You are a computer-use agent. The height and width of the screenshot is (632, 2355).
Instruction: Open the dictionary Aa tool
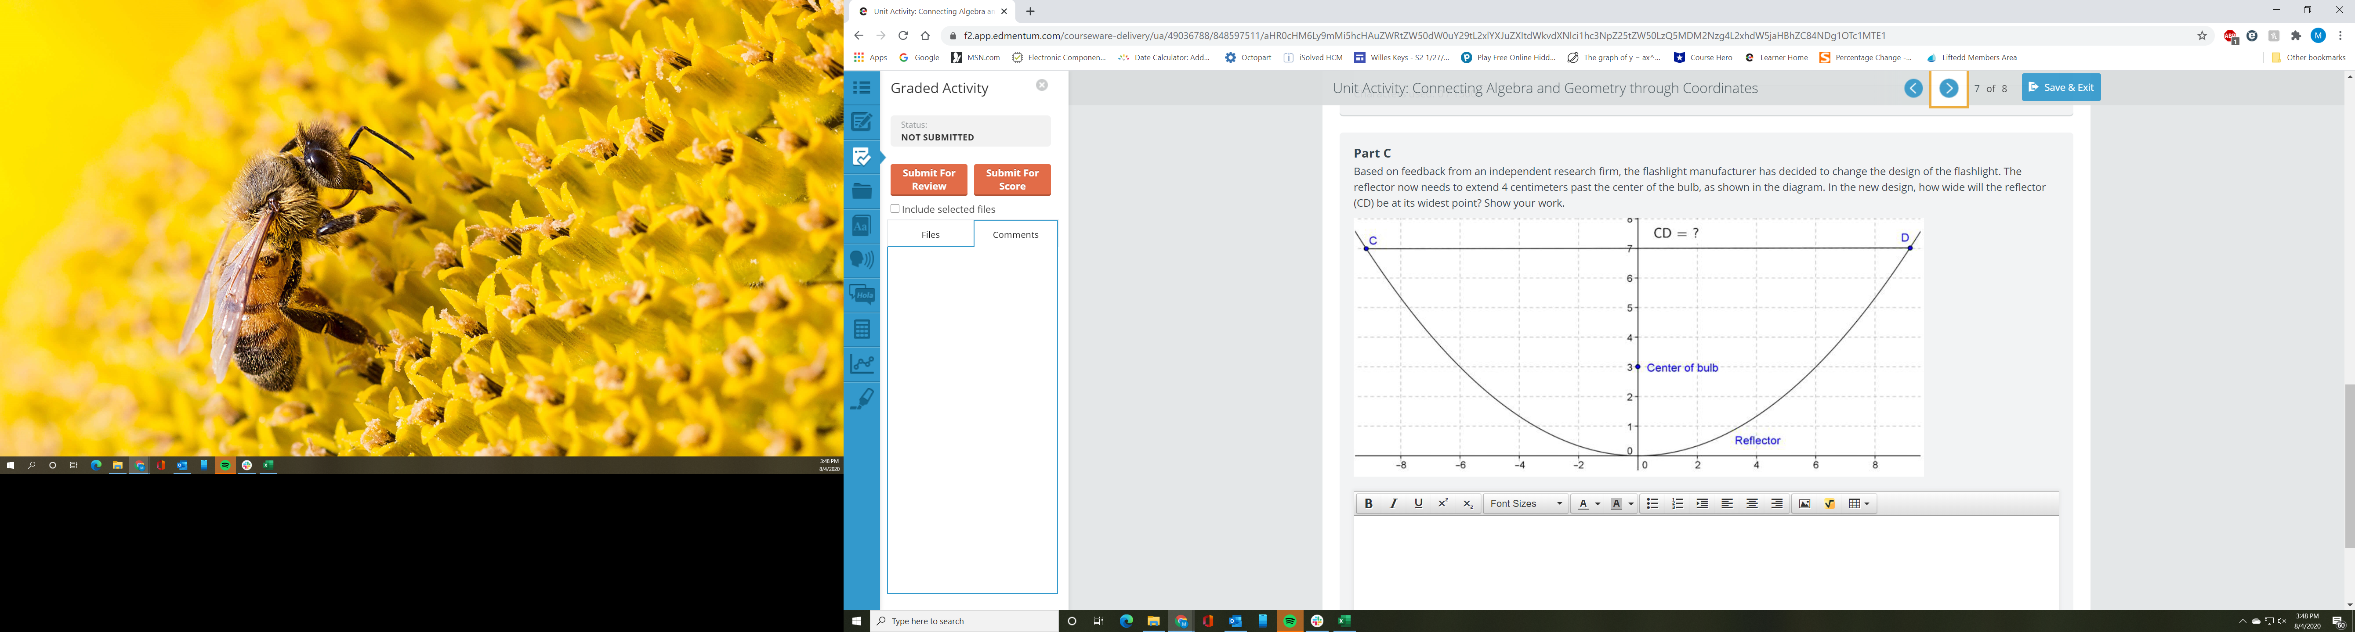[x=861, y=226]
